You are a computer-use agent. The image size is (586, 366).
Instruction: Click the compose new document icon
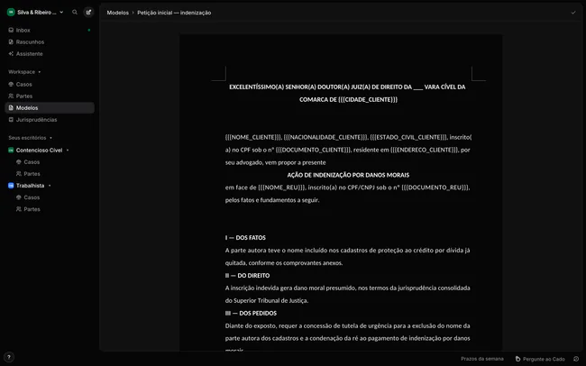coord(88,13)
